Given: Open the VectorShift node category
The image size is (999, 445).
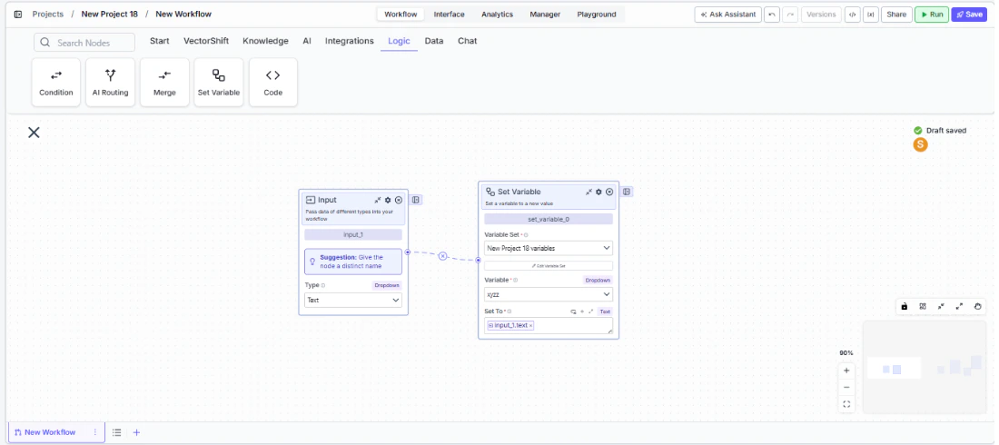Looking at the screenshot, I should coord(206,41).
